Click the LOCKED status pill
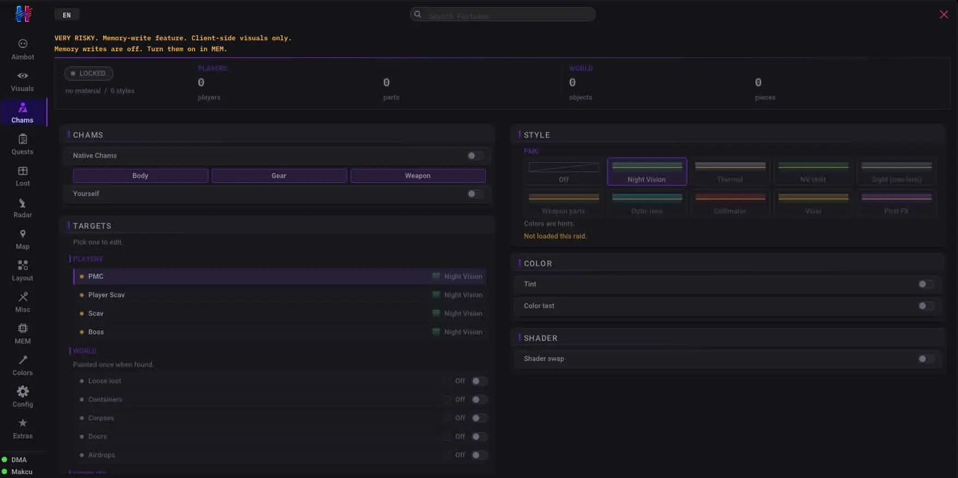958x478 pixels. [x=88, y=73]
